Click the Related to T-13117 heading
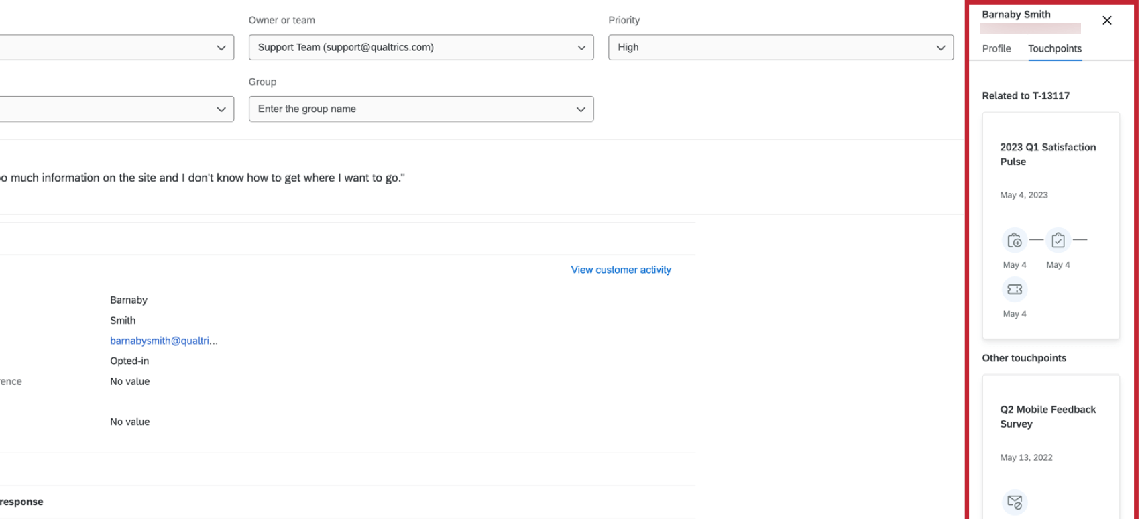Screen dimensions: 1140x519 (1026, 95)
